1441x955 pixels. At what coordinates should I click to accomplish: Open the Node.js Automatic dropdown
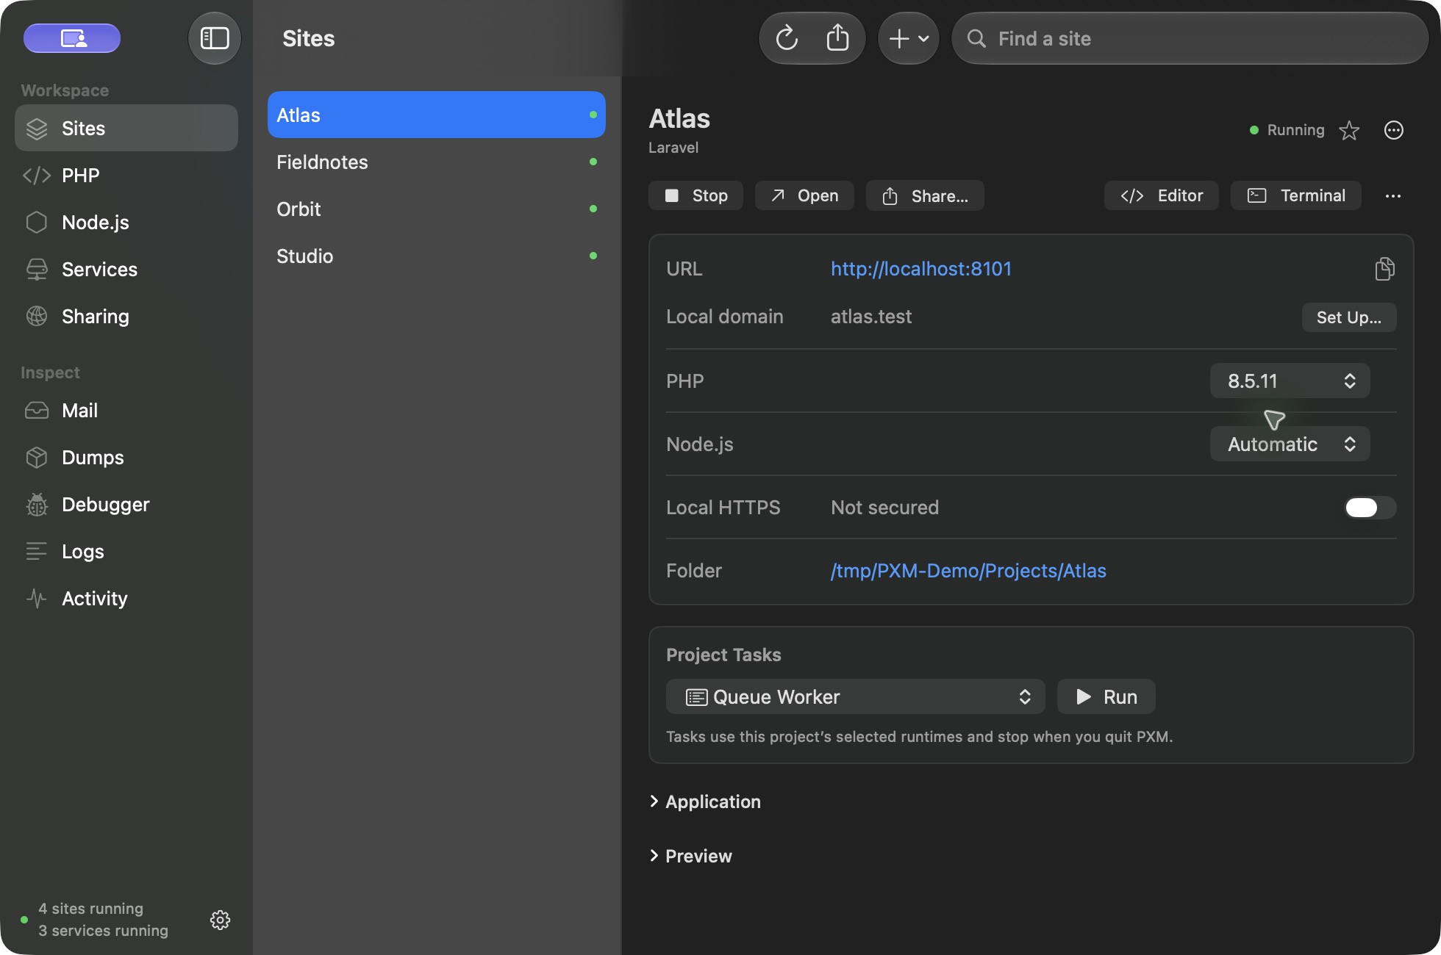[1290, 444]
